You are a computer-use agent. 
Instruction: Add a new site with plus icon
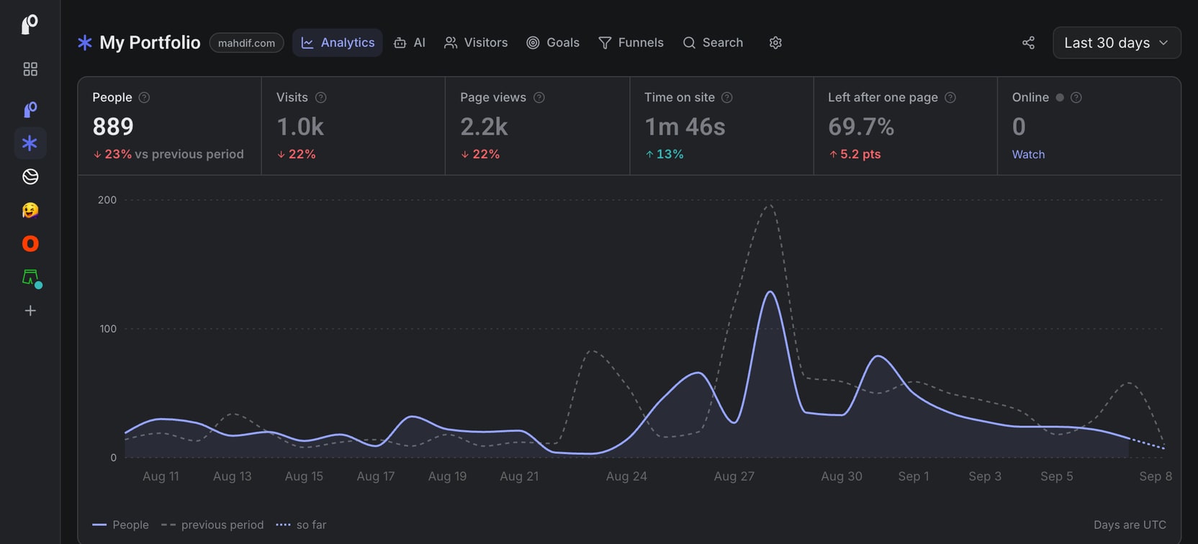(x=30, y=311)
